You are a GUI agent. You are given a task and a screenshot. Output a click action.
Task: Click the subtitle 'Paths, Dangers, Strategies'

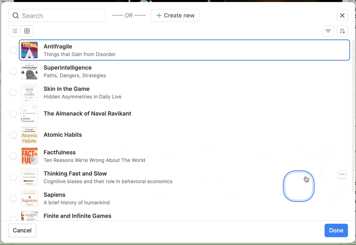75,76
